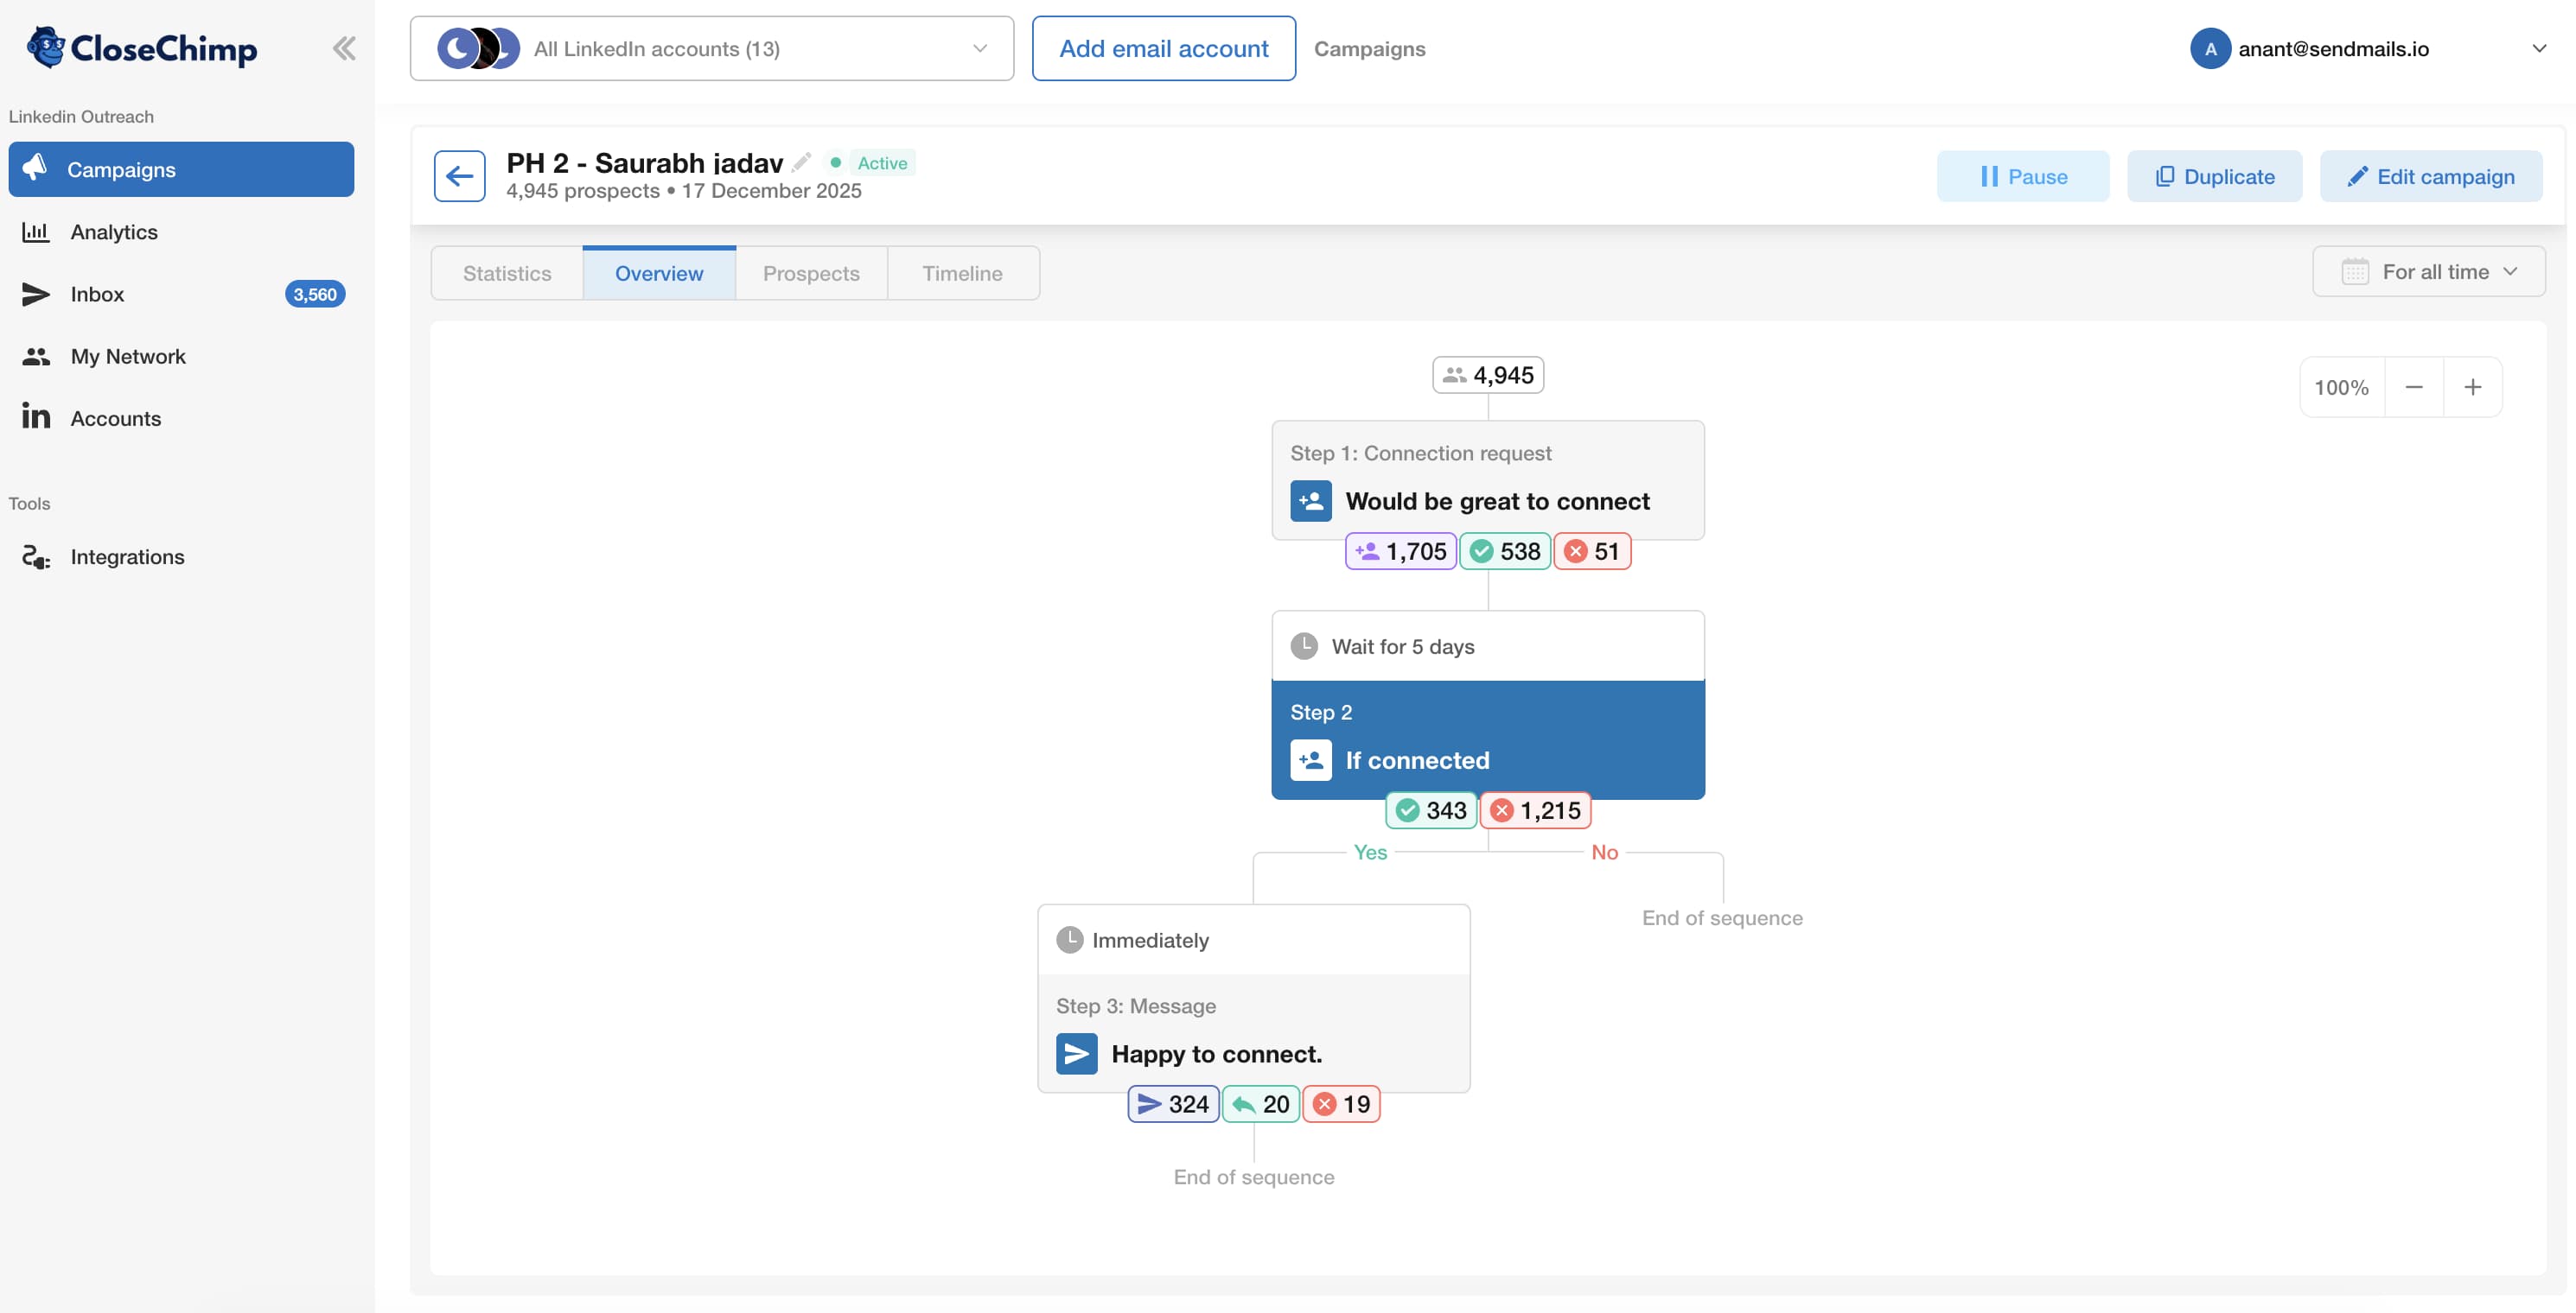Viewport: 2576px width, 1313px height.
Task: Open the All LinkedIn accounts dropdown
Action: 711,48
